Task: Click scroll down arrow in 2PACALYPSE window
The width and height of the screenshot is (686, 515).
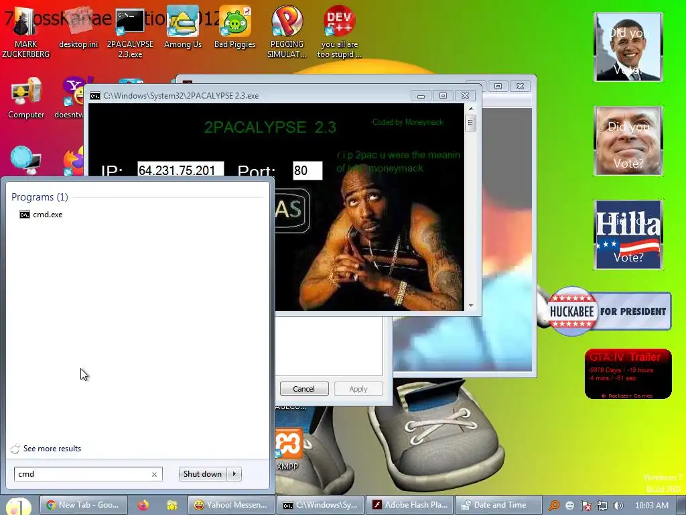Action: click(x=471, y=305)
